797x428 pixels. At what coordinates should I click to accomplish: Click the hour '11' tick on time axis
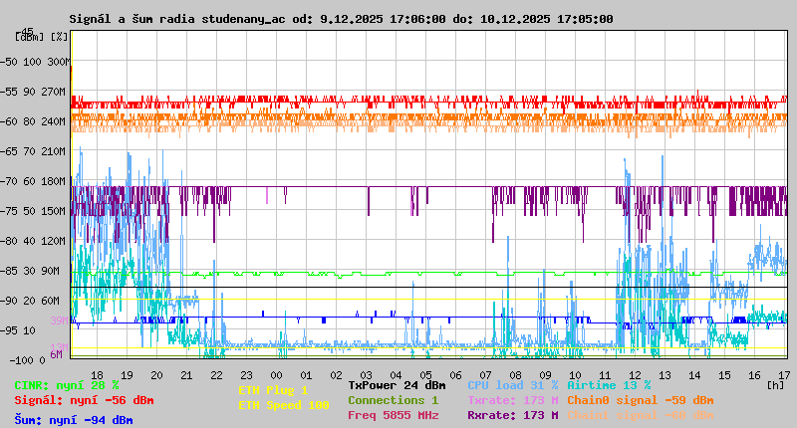605,375
